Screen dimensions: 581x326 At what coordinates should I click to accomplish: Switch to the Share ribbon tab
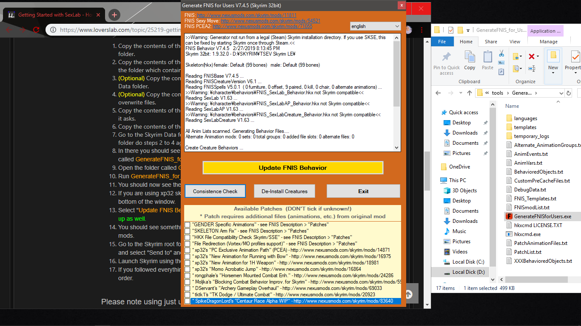tap(491, 42)
